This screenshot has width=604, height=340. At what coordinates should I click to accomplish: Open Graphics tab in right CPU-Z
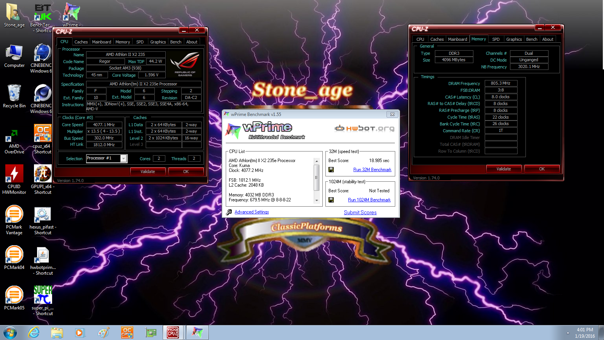(x=514, y=39)
